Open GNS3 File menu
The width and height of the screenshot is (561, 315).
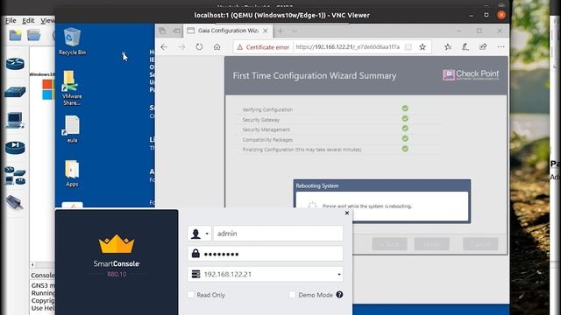pyautogui.click(x=11, y=21)
